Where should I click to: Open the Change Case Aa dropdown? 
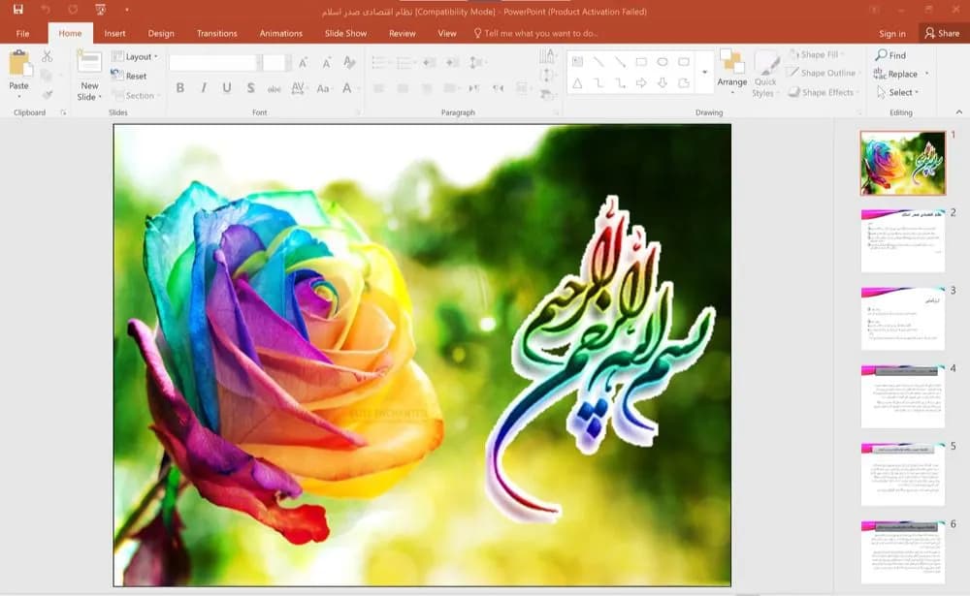[324, 88]
